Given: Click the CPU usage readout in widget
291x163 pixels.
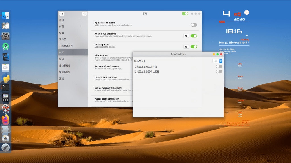Looking at the screenshot, I should [x=240, y=65].
